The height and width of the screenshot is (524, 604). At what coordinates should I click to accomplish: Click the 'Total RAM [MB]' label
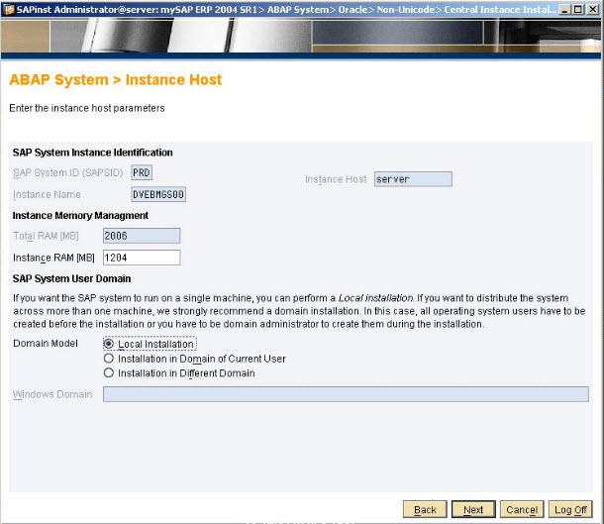pyautogui.click(x=46, y=236)
